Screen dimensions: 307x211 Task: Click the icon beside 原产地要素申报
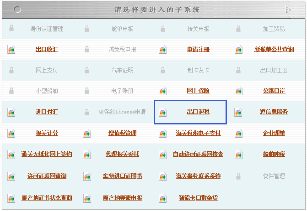click(x=87, y=198)
